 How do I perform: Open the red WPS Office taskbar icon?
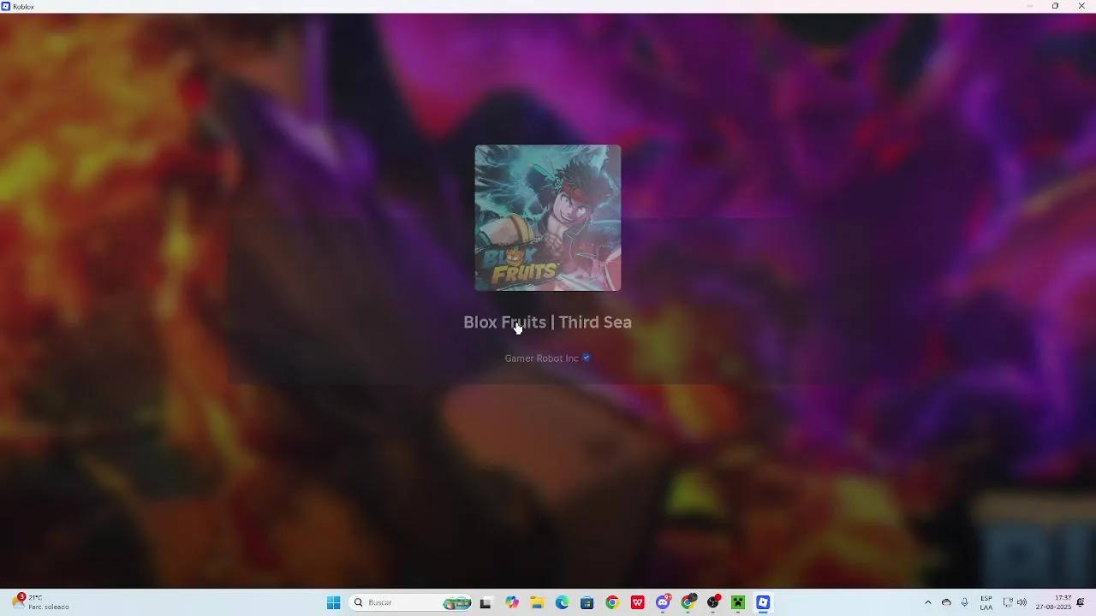(x=638, y=602)
